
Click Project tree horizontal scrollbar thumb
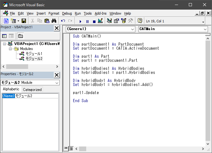tap(17, 66)
